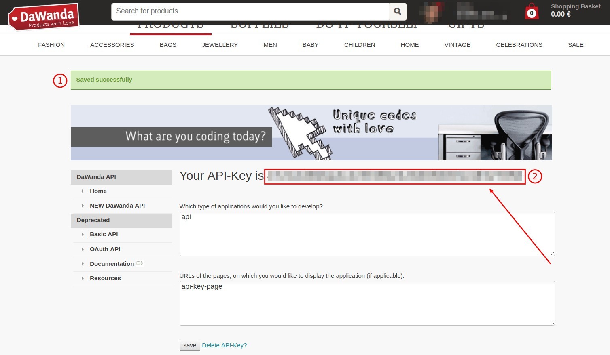
Task: Click the DaWanda API sidebar heading
Action: [121, 177]
